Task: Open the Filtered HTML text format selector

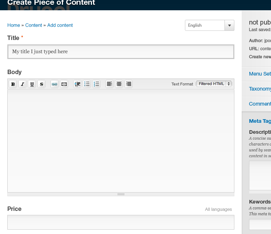Action: (214, 84)
